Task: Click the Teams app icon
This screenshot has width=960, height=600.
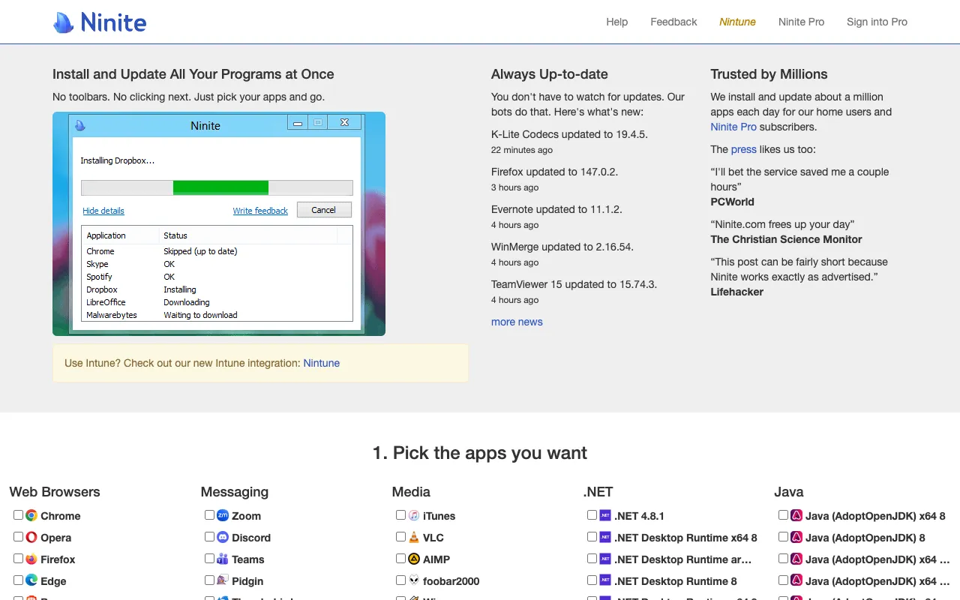Action: (x=223, y=559)
